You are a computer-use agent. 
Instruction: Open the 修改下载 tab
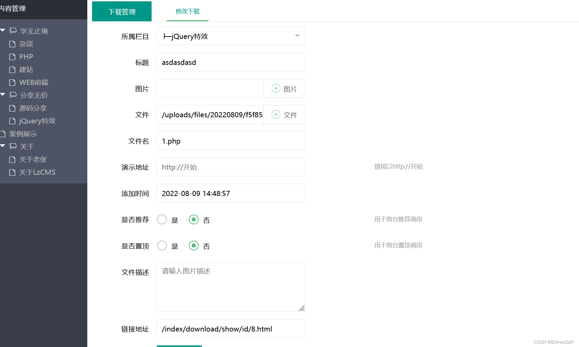[187, 11]
